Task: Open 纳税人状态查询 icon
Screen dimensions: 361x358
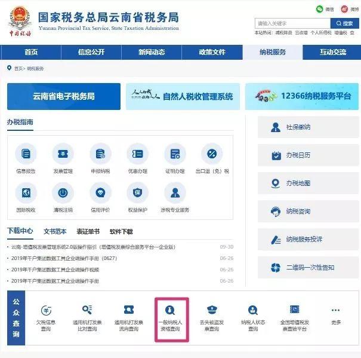Action: [x=253, y=310]
